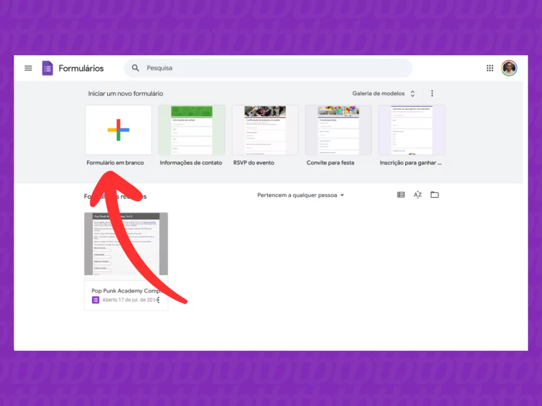This screenshot has height=406, width=542.
Task: Open Pop Punk Academy form options menu
Action: [159, 300]
